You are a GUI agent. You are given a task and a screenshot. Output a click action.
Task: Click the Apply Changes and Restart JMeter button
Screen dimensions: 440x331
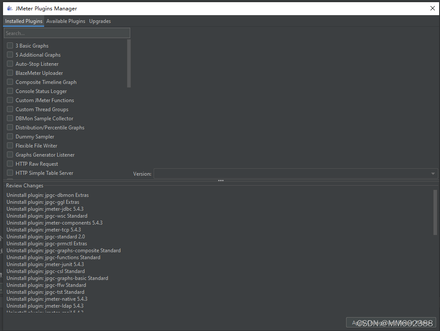391,323
